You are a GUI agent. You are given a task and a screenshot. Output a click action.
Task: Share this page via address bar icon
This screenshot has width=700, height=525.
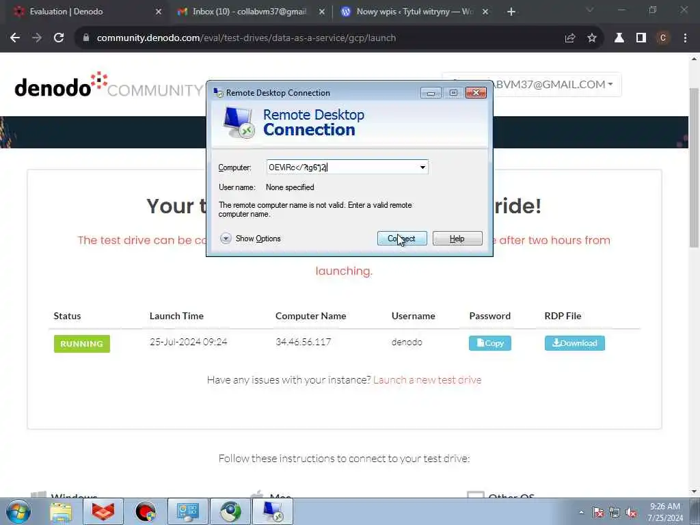[x=569, y=38]
